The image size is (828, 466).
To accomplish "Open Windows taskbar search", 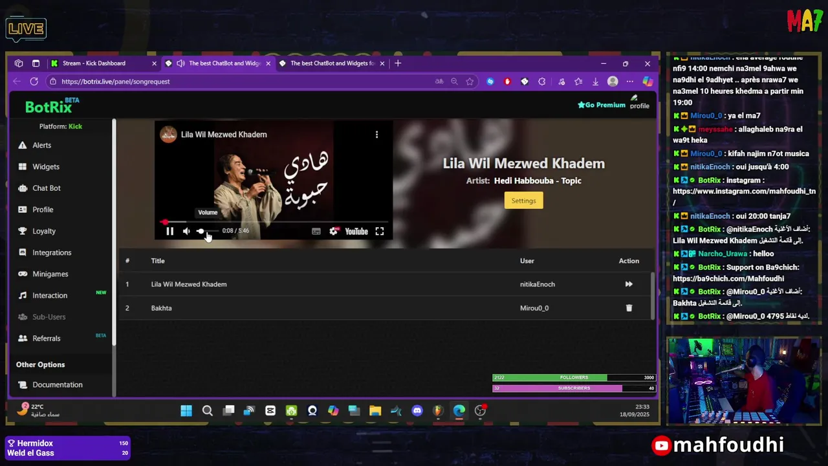I will tap(208, 411).
